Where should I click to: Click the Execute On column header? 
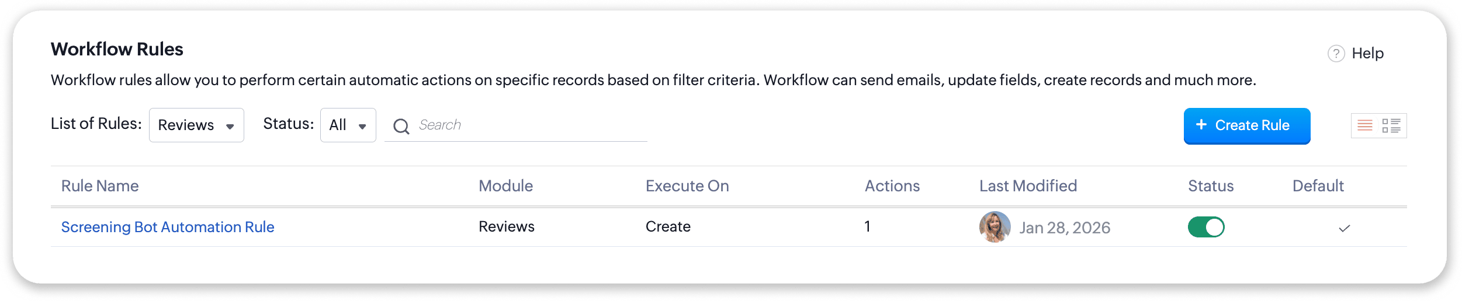(687, 186)
